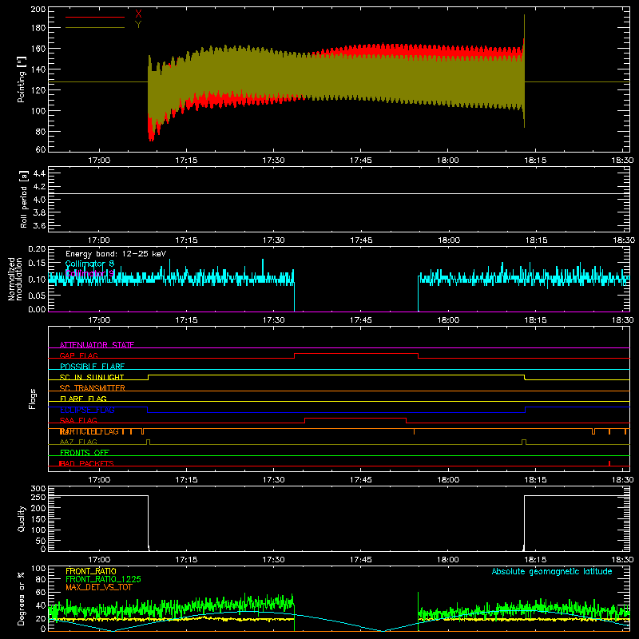Click the 'Flags' axis label
Viewport: 639px width, 639px height.
click(x=32, y=399)
